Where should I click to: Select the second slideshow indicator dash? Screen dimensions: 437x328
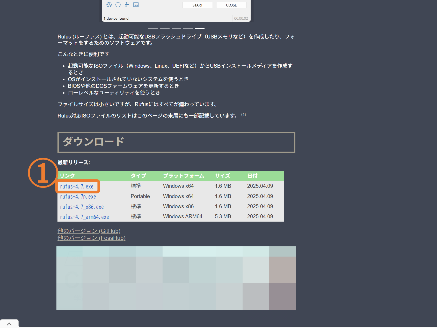point(165,28)
